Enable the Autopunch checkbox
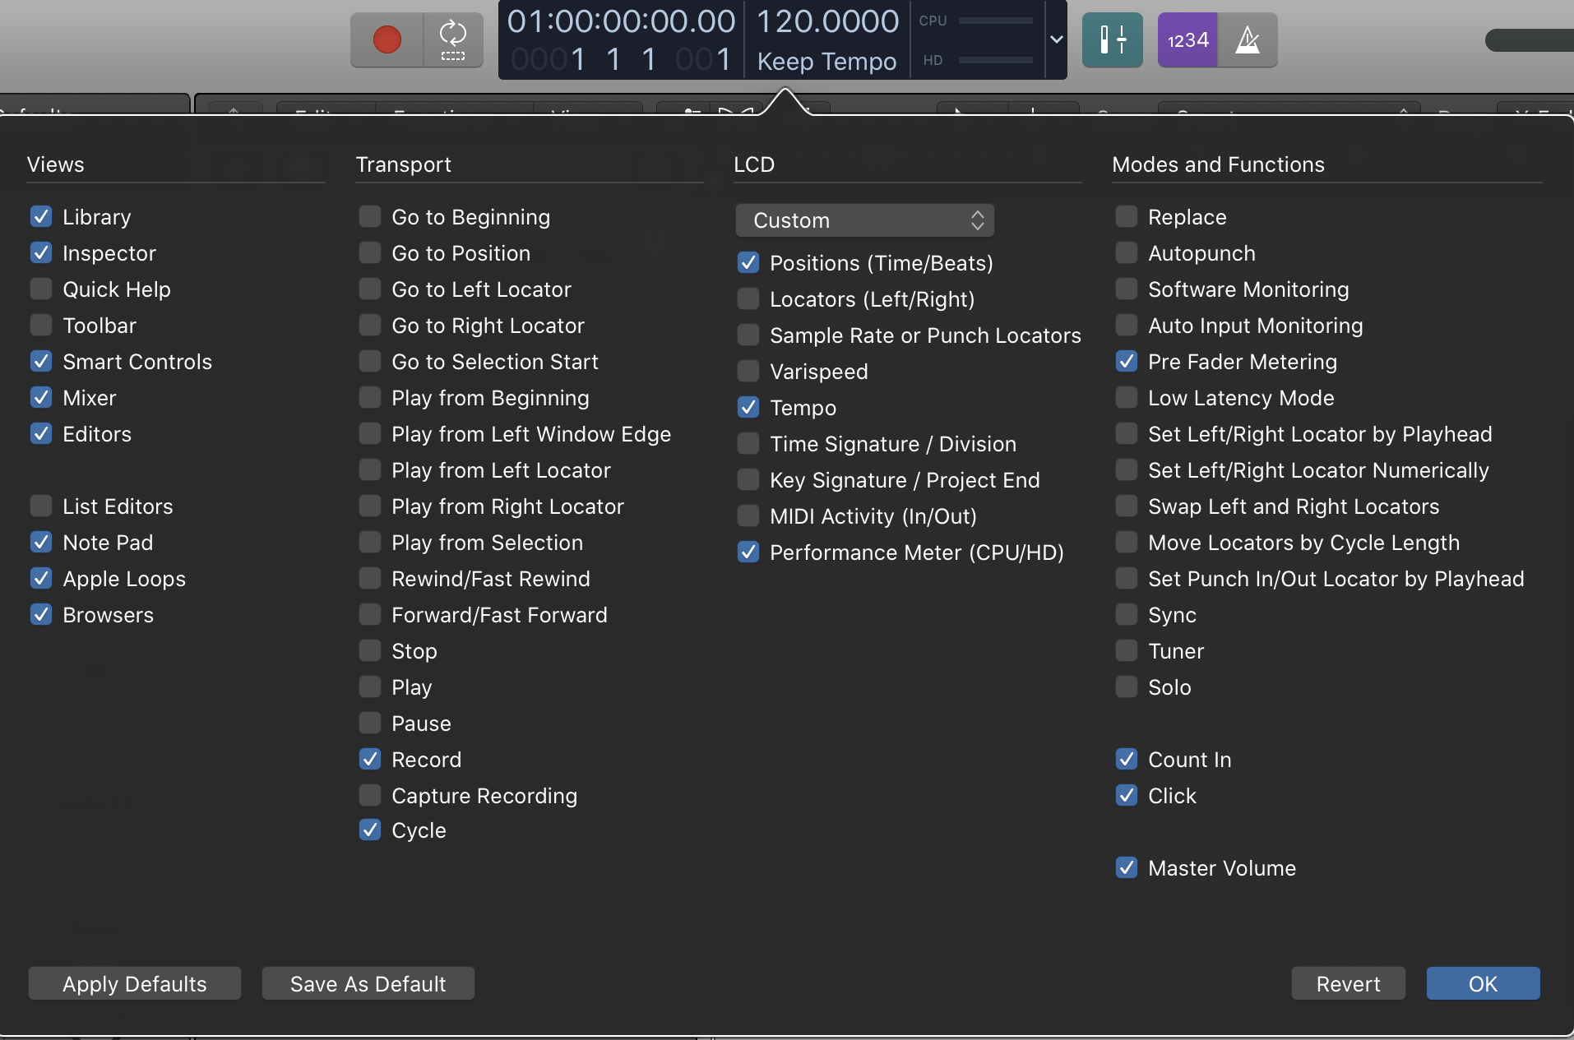The width and height of the screenshot is (1574, 1040). (1125, 252)
